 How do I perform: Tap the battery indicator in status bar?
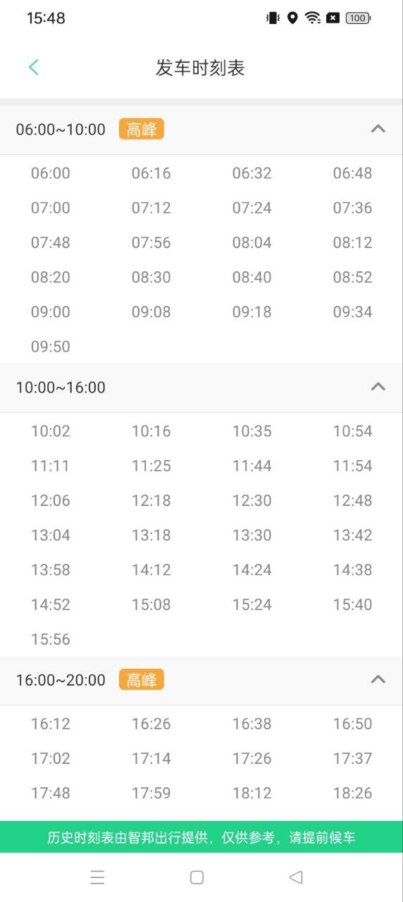pyautogui.click(x=358, y=18)
